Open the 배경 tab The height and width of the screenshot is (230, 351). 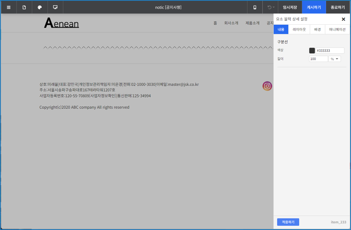[318, 29]
